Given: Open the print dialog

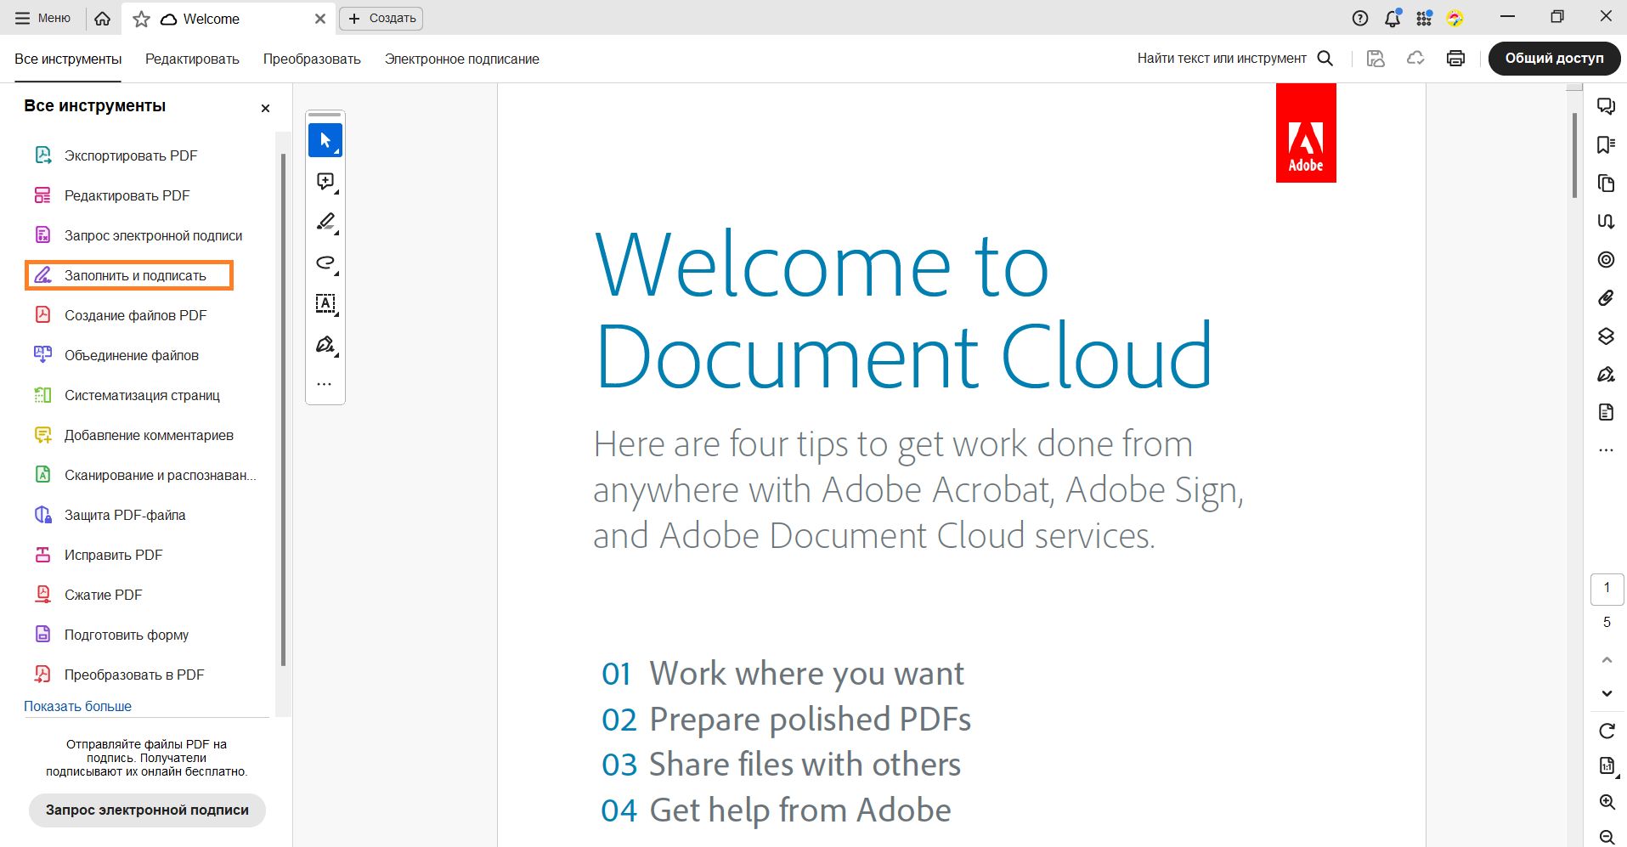Looking at the screenshot, I should coord(1455,58).
